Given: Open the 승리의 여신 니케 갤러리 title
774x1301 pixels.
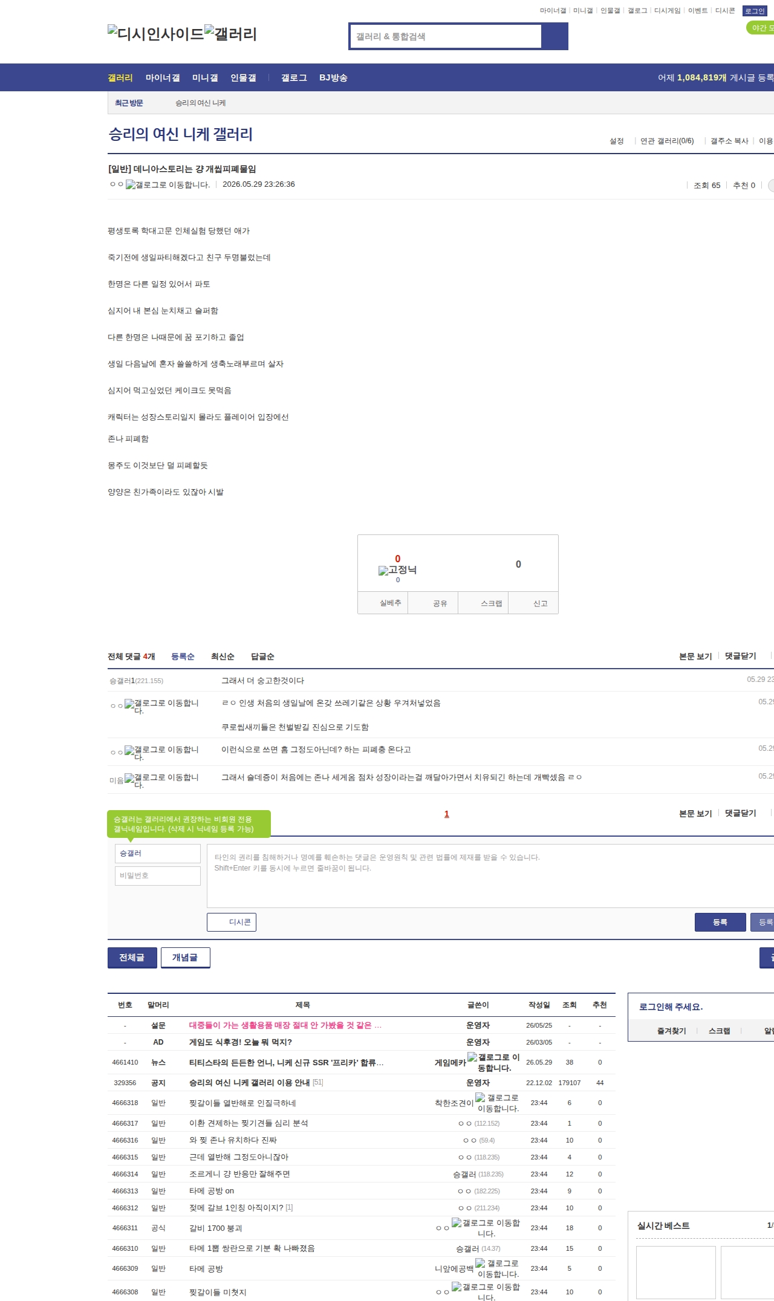Looking at the screenshot, I should [x=180, y=134].
